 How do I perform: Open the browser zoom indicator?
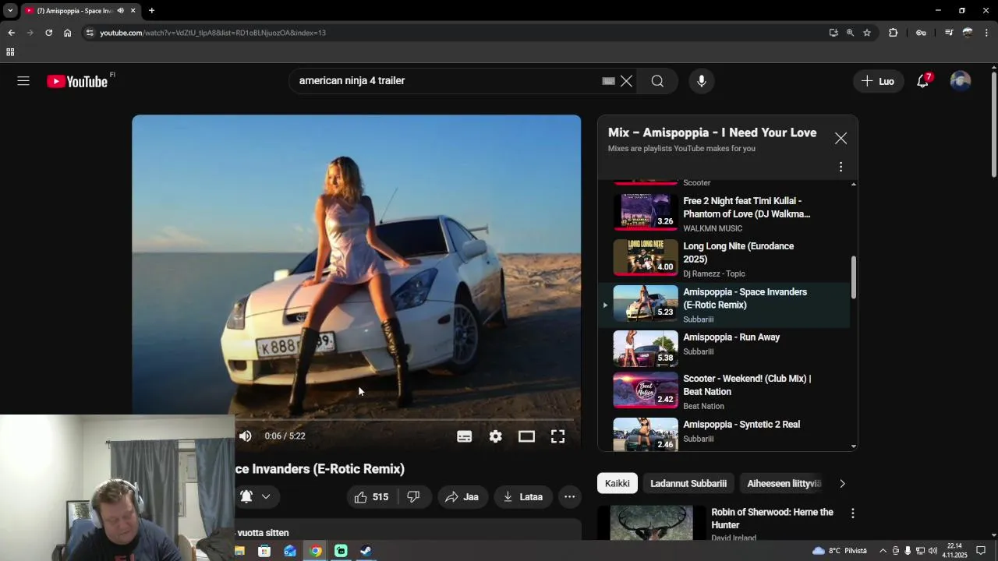[x=850, y=33]
